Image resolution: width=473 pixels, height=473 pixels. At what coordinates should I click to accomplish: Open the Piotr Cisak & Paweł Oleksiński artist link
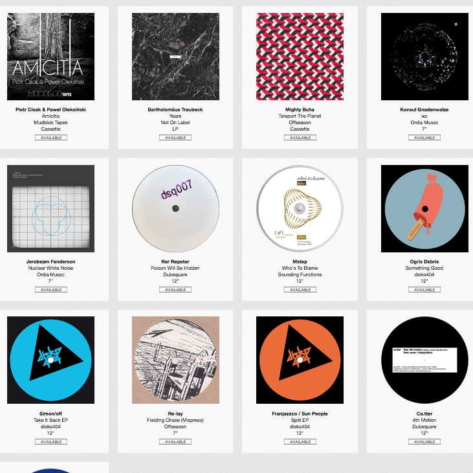coord(50,109)
